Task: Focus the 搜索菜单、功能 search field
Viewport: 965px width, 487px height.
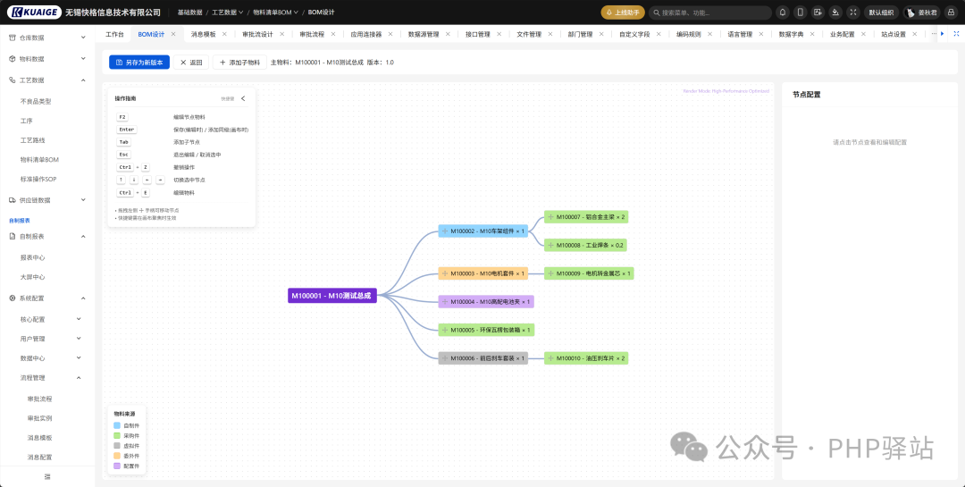Action: 710,13
